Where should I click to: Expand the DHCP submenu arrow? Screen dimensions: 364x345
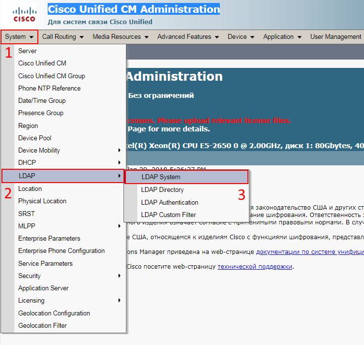[x=119, y=163]
